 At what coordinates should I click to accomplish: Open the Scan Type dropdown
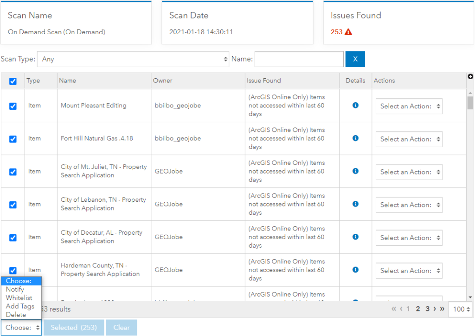[x=133, y=59]
